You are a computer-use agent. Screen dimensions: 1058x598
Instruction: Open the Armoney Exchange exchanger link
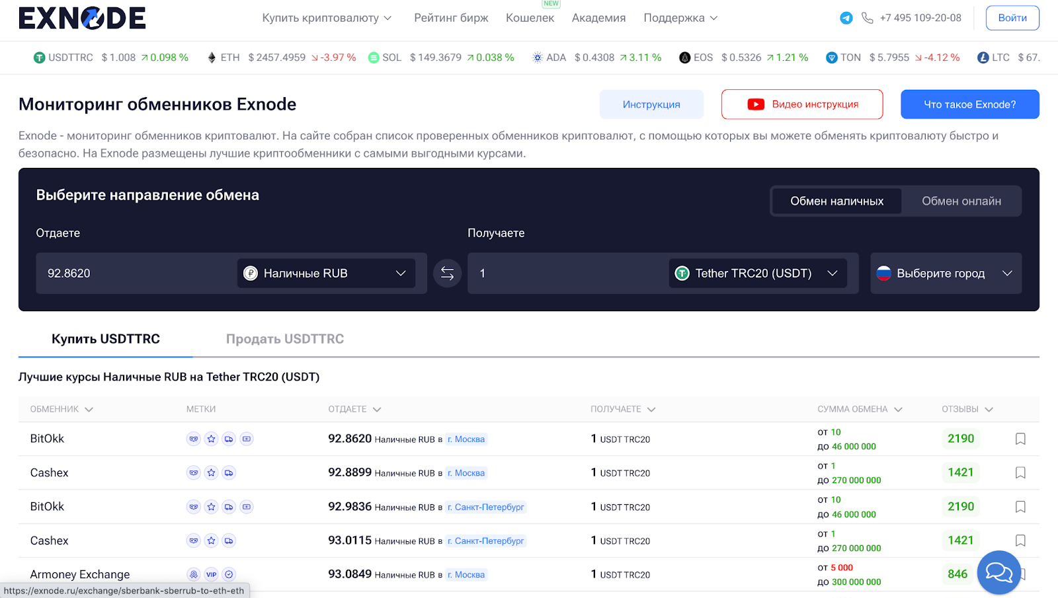coord(80,574)
